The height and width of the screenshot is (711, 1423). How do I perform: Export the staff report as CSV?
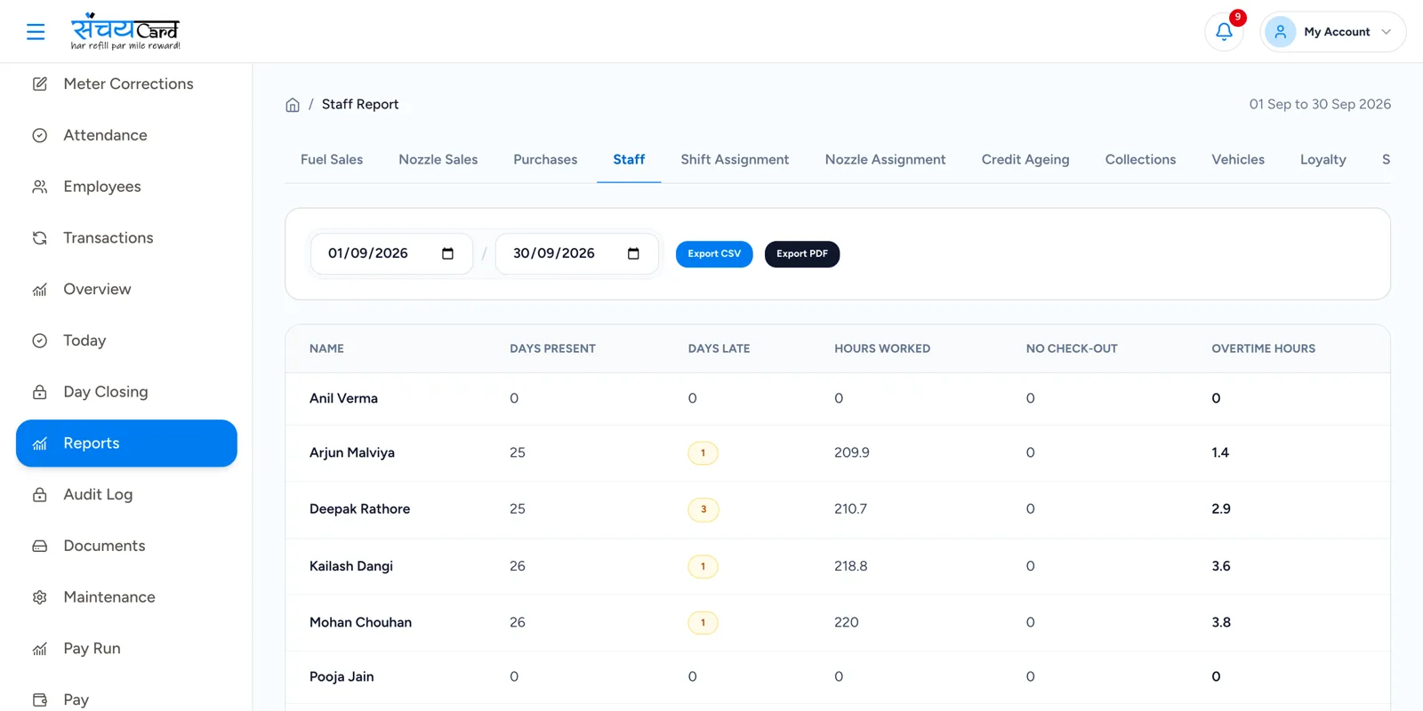(714, 254)
